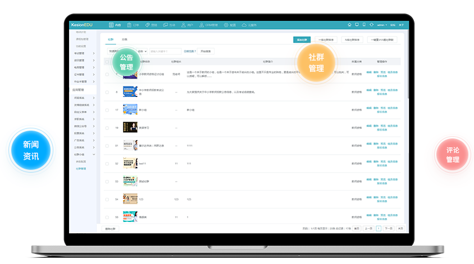Click the 内容 content icon in top navigation
The image size is (474, 264).
coord(112,25)
